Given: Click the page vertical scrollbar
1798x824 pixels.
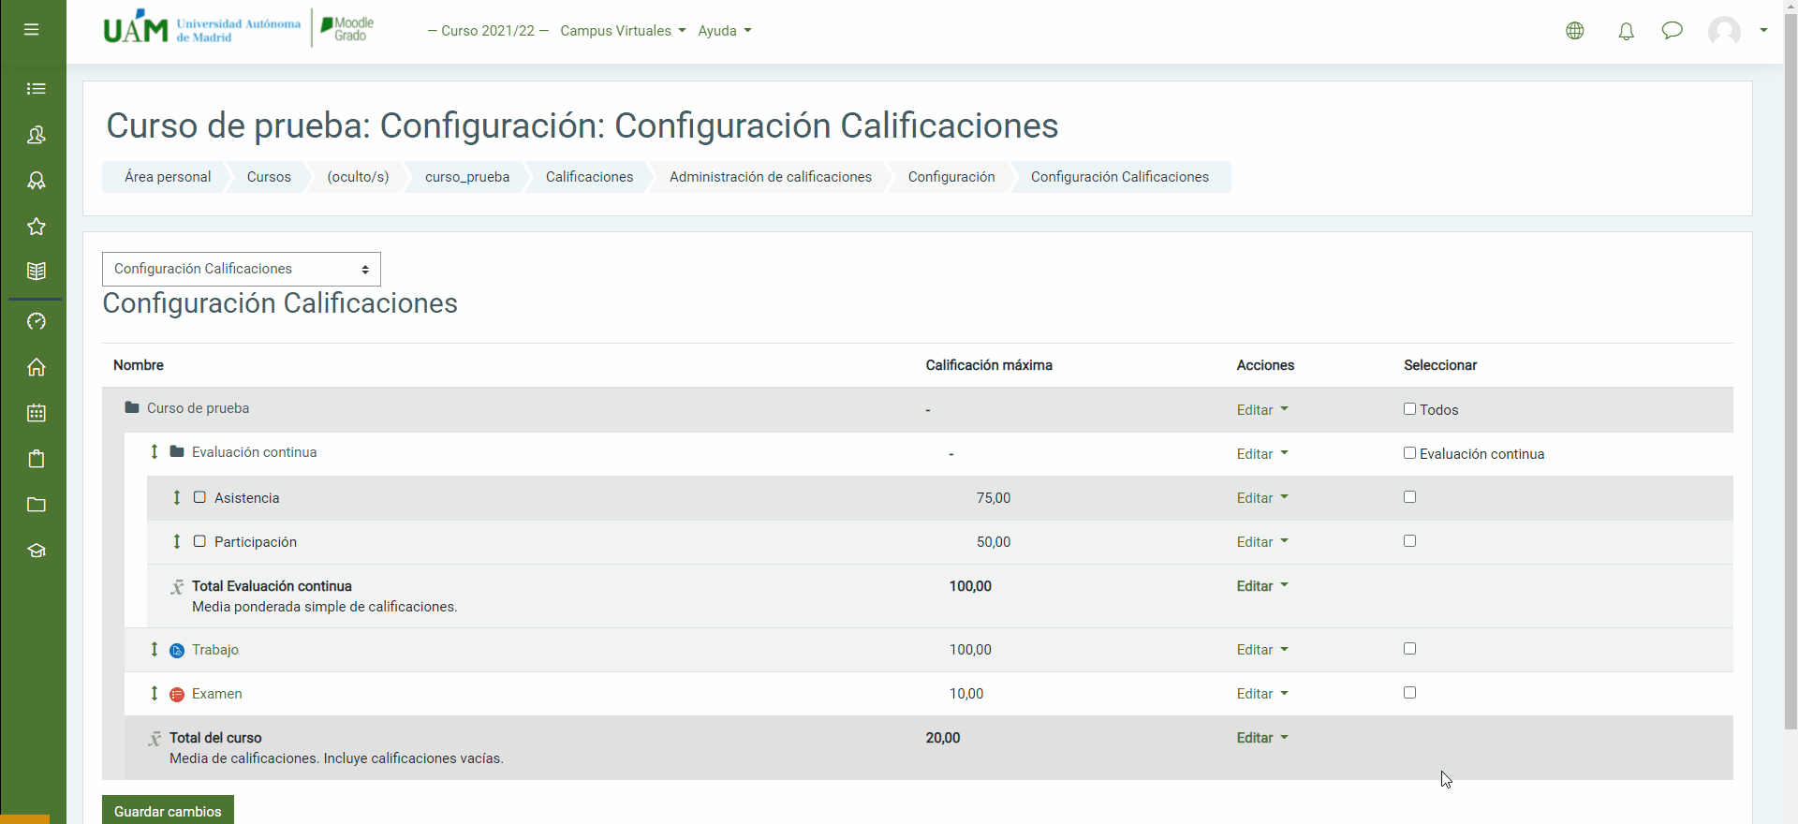Looking at the screenshot, I should click(1790, 375).
